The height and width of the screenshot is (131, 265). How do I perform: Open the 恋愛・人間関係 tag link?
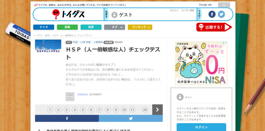coord(94,42)
